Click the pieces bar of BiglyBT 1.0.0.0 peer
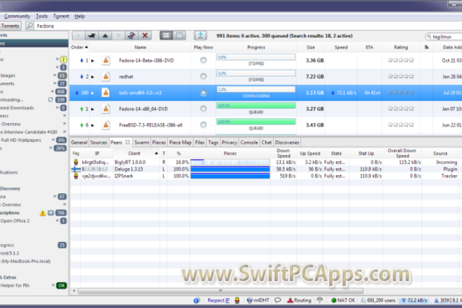Image resolution: width=462 pixels, height=308 pixels. (230, 162)
